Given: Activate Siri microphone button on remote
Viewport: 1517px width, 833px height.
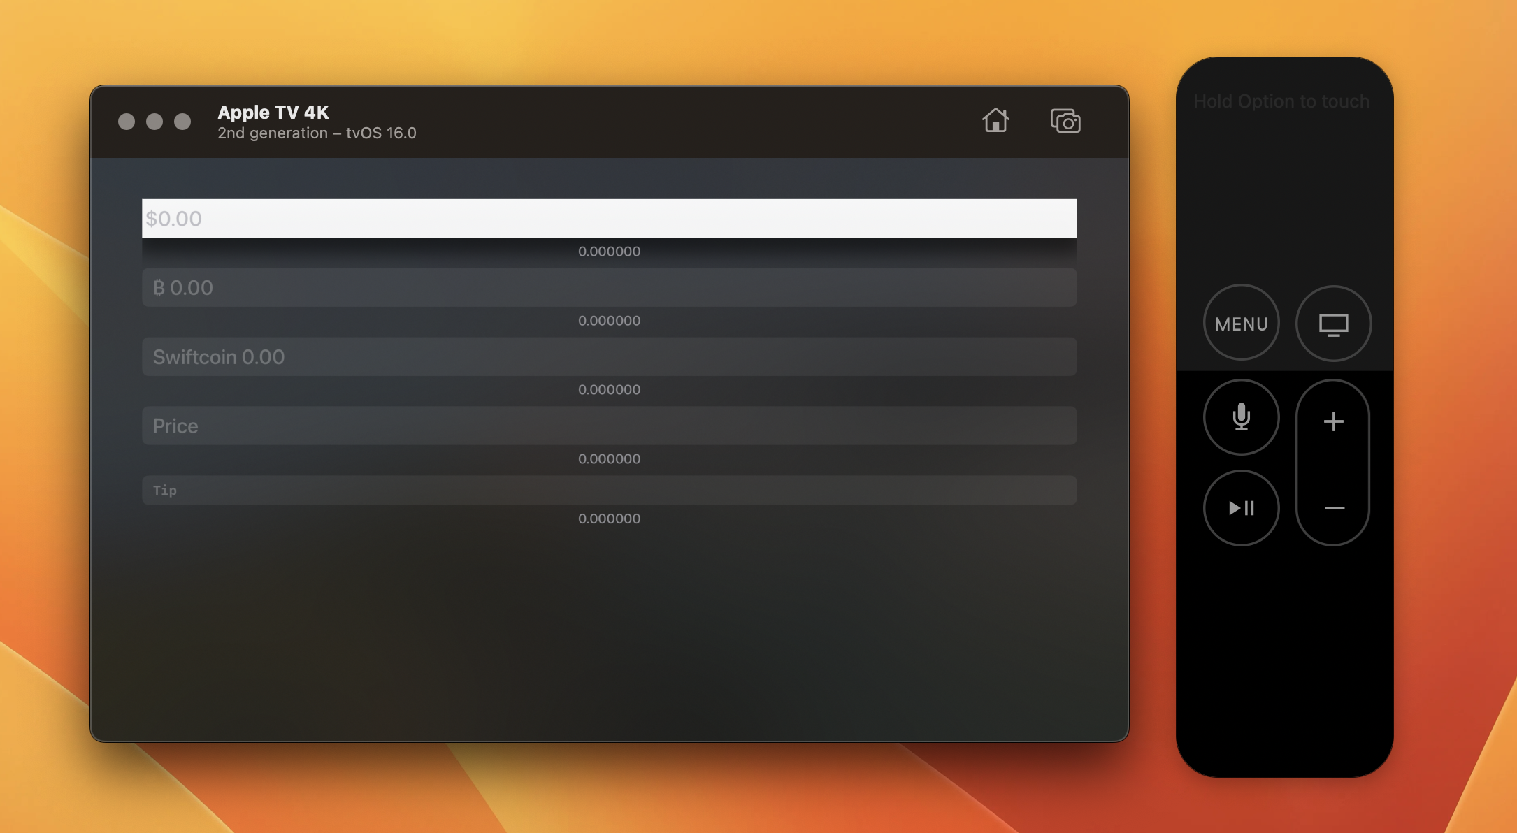Looking at the screenshot, I should (x=1241, y=417).
